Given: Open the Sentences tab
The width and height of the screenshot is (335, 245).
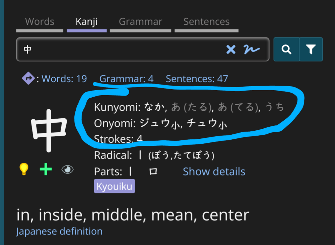Looking at the screenshot, I should click(x=206, y=22).
